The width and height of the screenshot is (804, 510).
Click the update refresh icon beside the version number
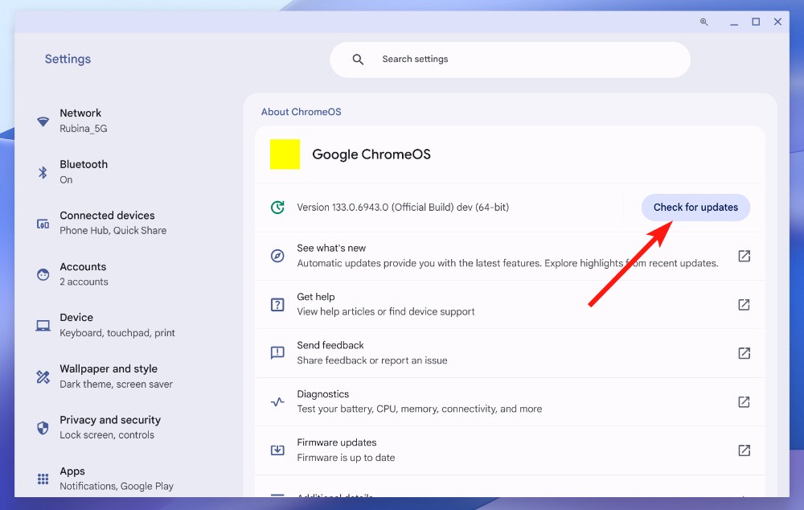click(x=279, y=207)
